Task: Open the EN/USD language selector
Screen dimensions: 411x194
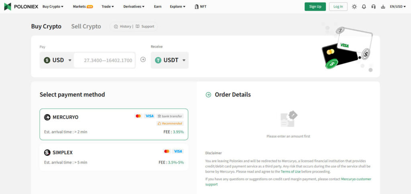Action: 398,6
